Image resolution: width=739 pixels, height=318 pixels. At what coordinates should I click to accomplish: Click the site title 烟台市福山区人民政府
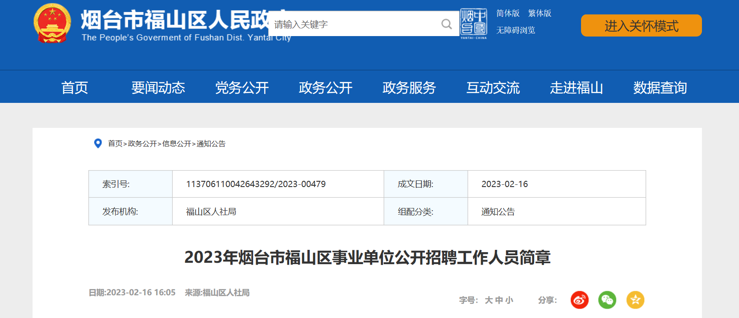coord(174,20)
